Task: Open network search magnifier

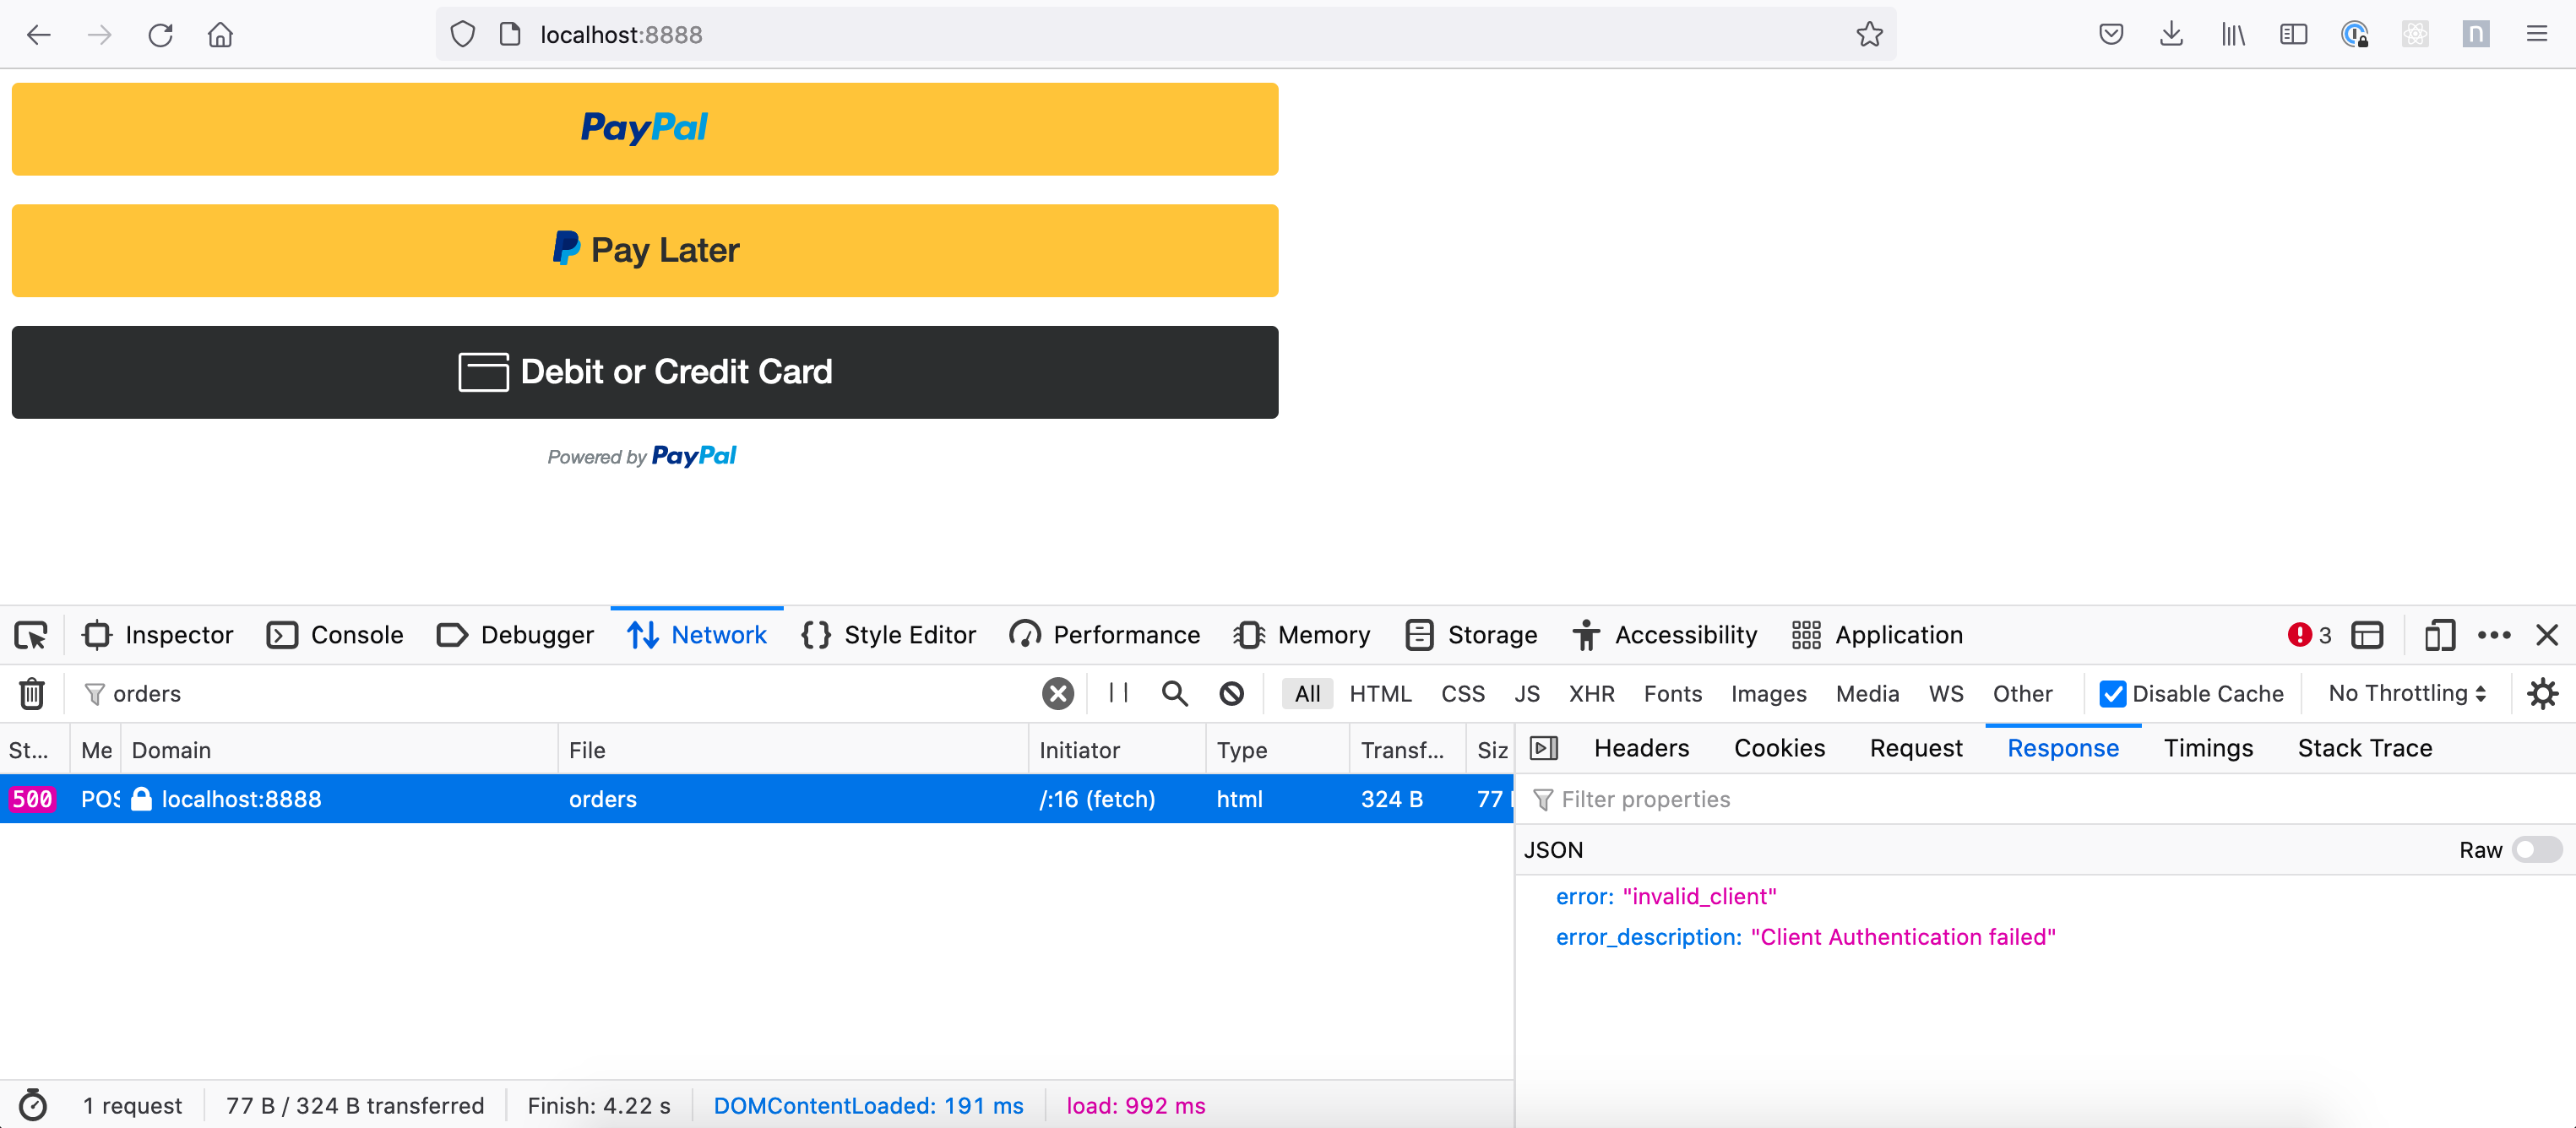Action: (1175, 693)
